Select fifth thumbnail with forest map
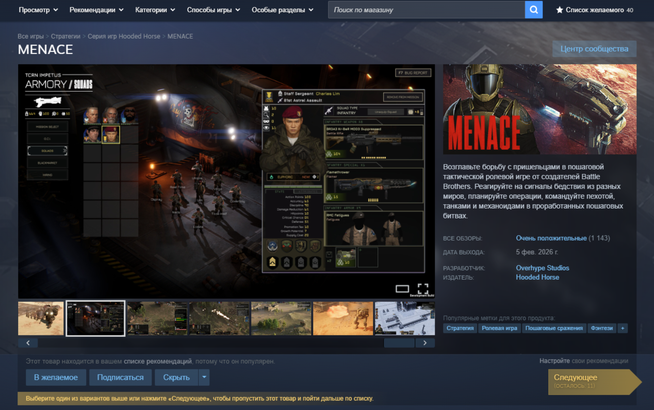 pos(281,318)
